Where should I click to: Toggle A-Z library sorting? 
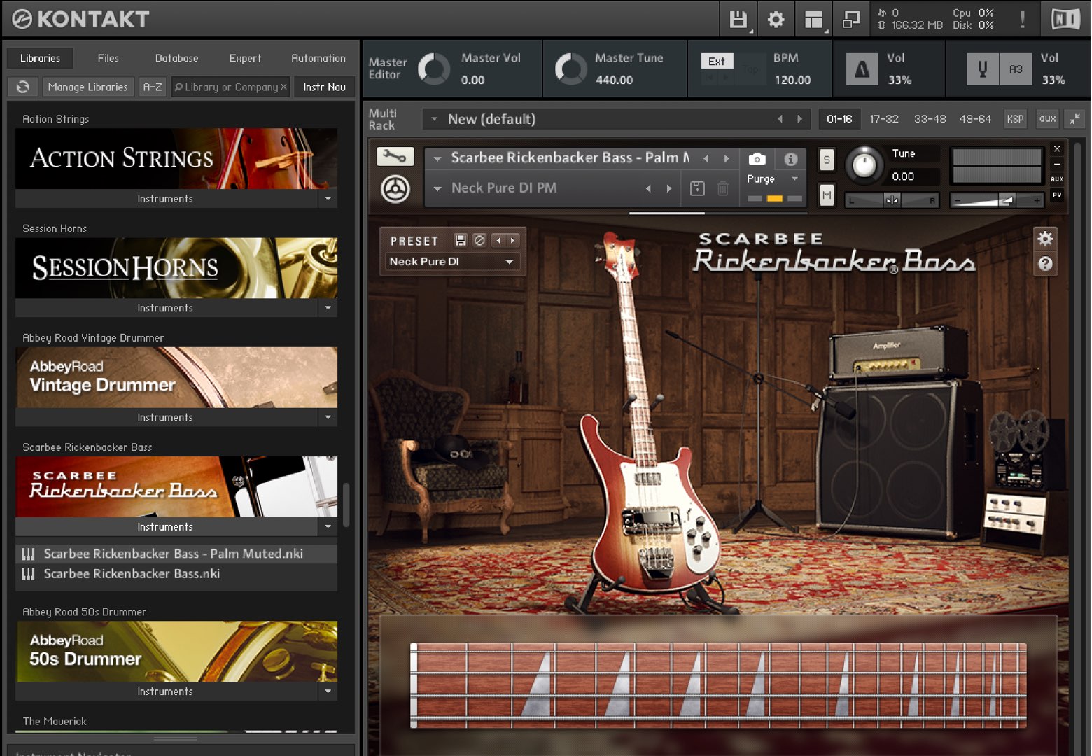pyautogui.click(x=153, y=87)
